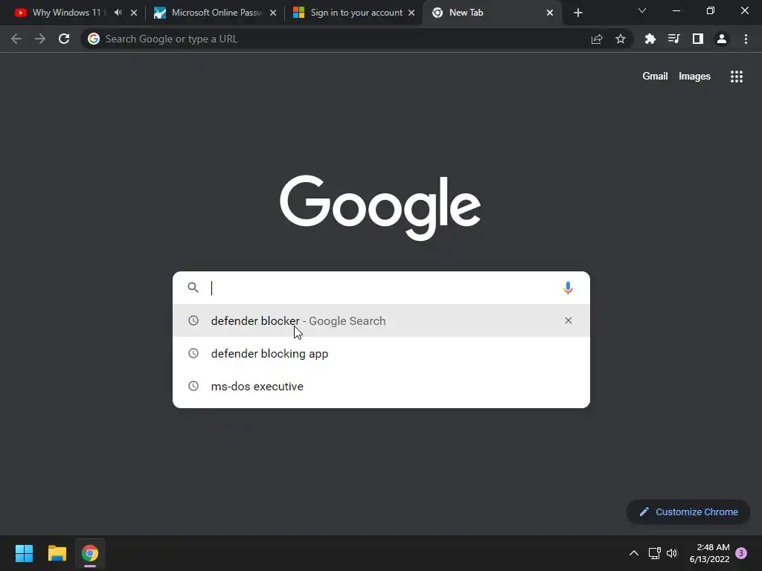Open the tab search dropdown arrow
Screen dimensions: 762x571
[x=642, y=10]
